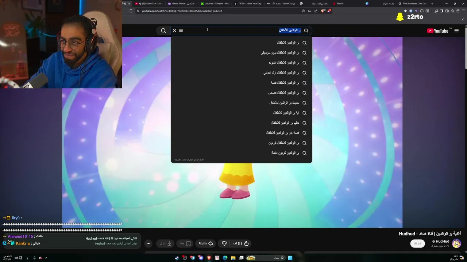Switch to the Maher Zain browser tab
Image resolution: width=467 pixels, height=262 pixels.
(x=149, y=4)
